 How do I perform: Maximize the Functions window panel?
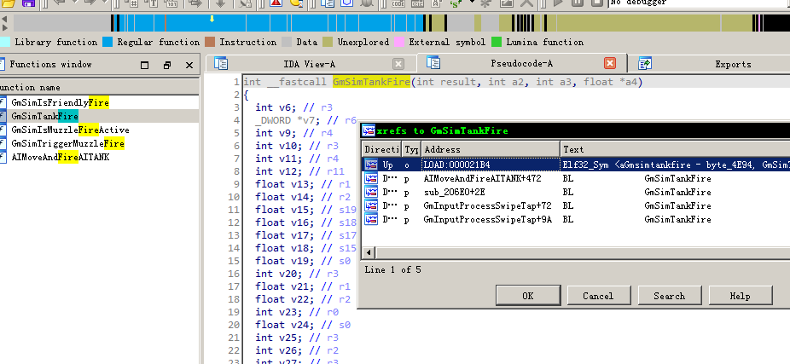click(144, 65)
